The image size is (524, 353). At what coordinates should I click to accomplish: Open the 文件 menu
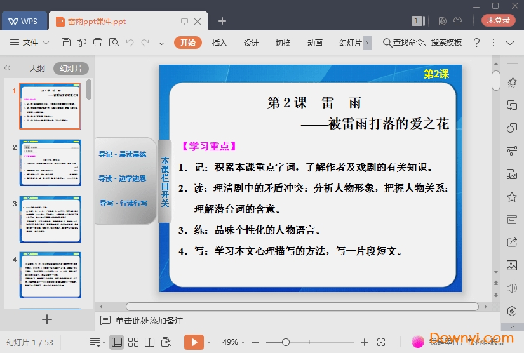(30, 43)
